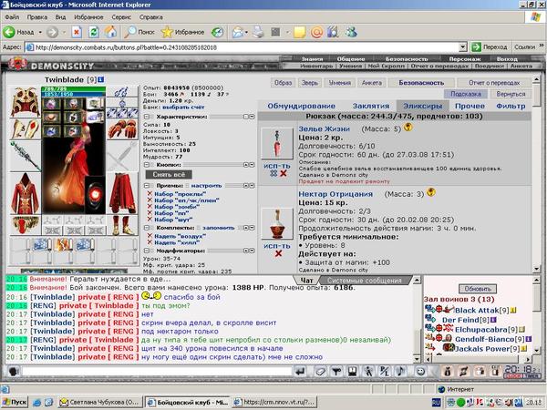
Task: Click the выбрать счет bank link
Action: tap(183, 107)
